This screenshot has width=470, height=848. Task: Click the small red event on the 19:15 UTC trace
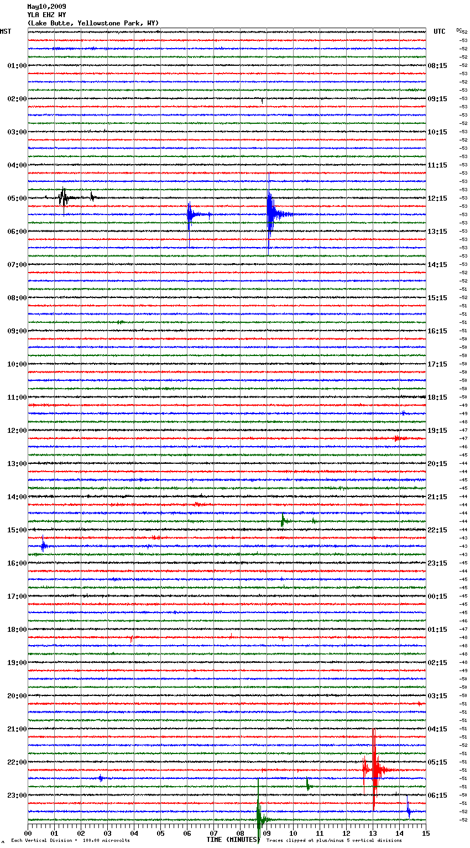click(396, 438)
